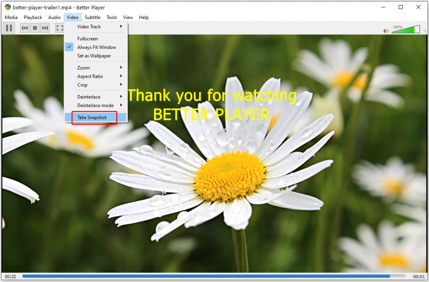Expand the Zoom submenu
429x282 pixels.
point(96,67)
